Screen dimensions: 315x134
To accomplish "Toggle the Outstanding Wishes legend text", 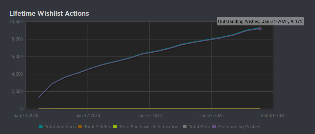I will point(239,127).
